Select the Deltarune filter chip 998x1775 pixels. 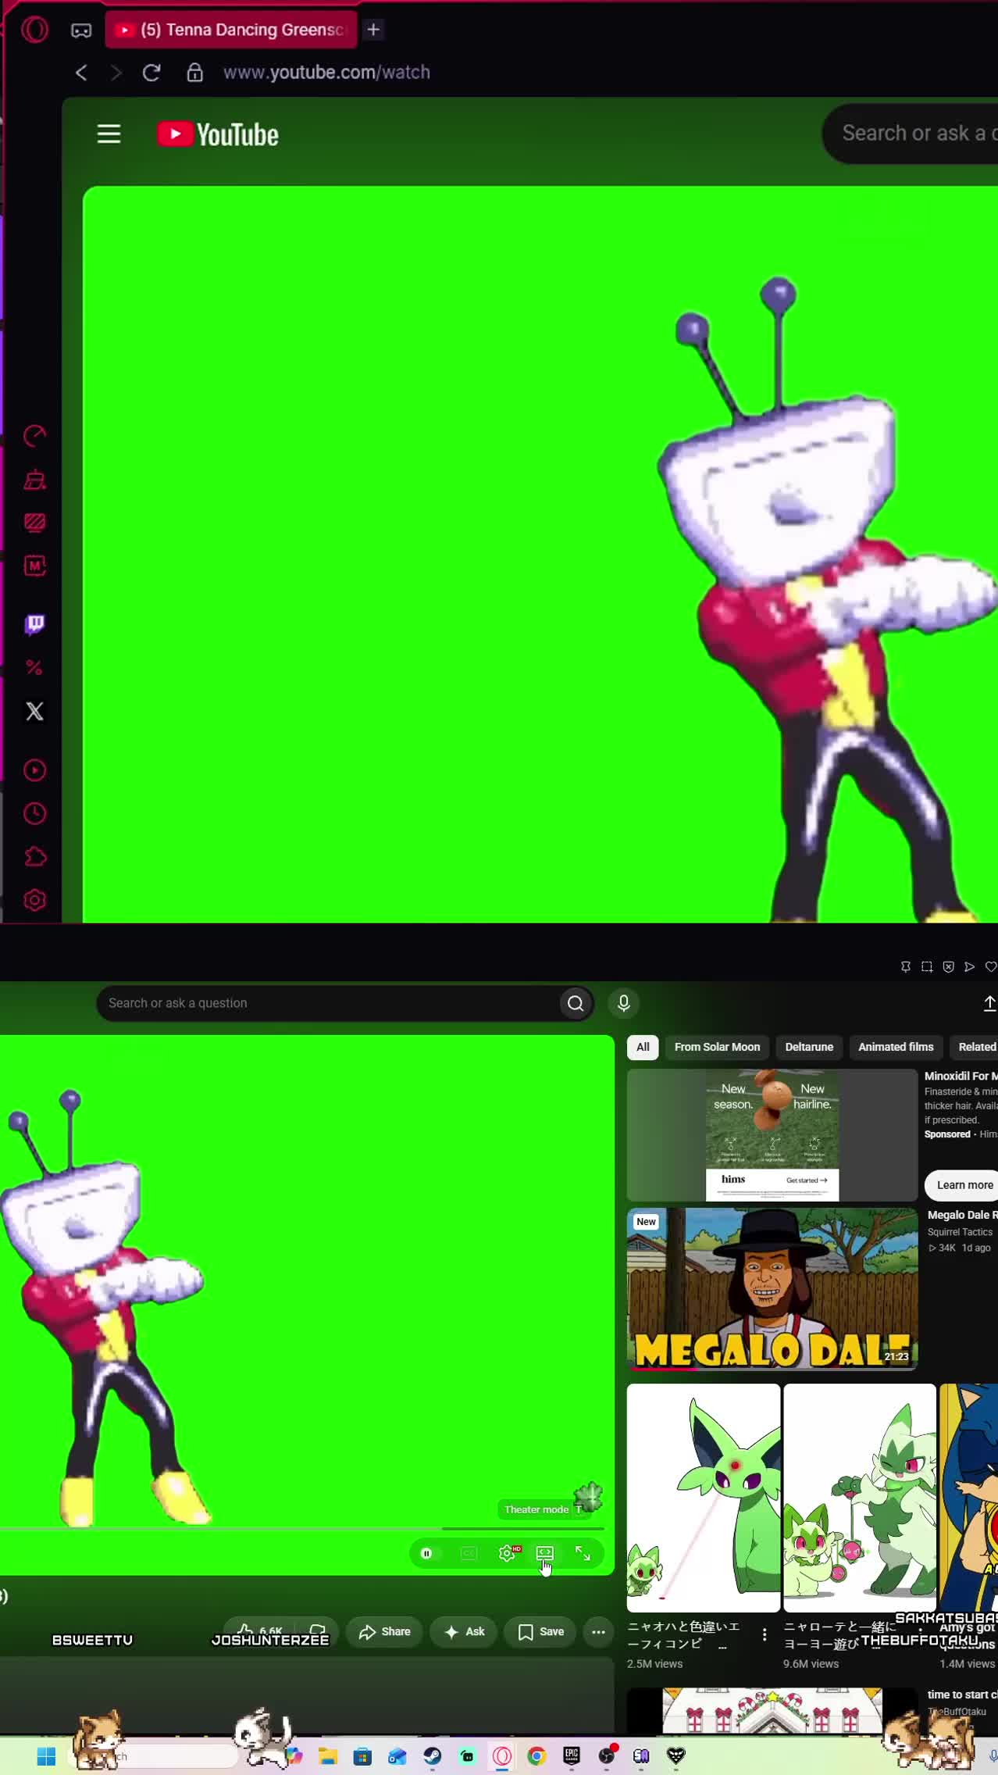pos(809,1047)
